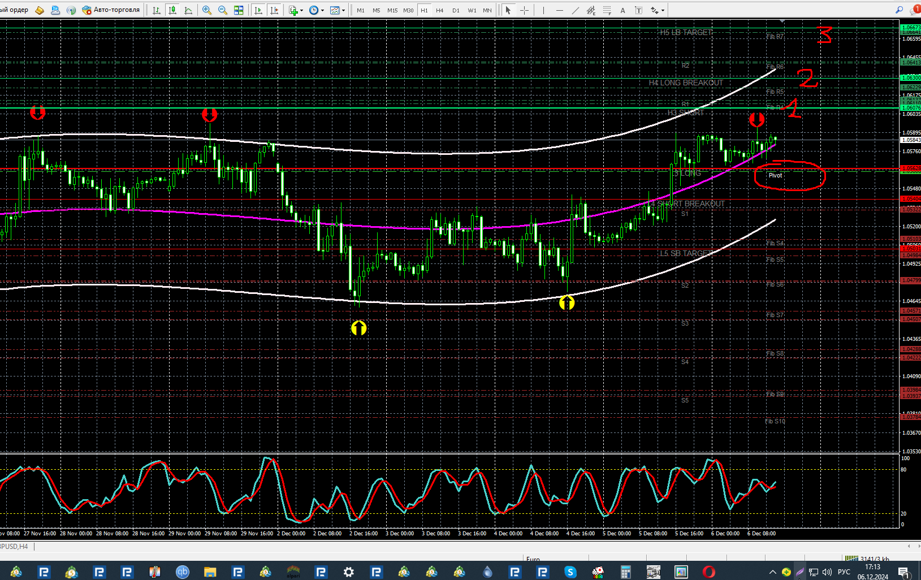Draw a vertical line on chart
The image size is (921, 580).
pos(543,10)
